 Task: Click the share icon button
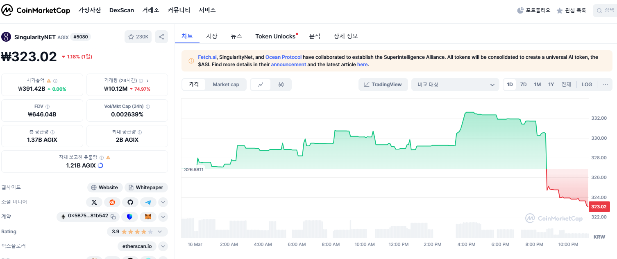pyautogui.click(x=161, y=37)
